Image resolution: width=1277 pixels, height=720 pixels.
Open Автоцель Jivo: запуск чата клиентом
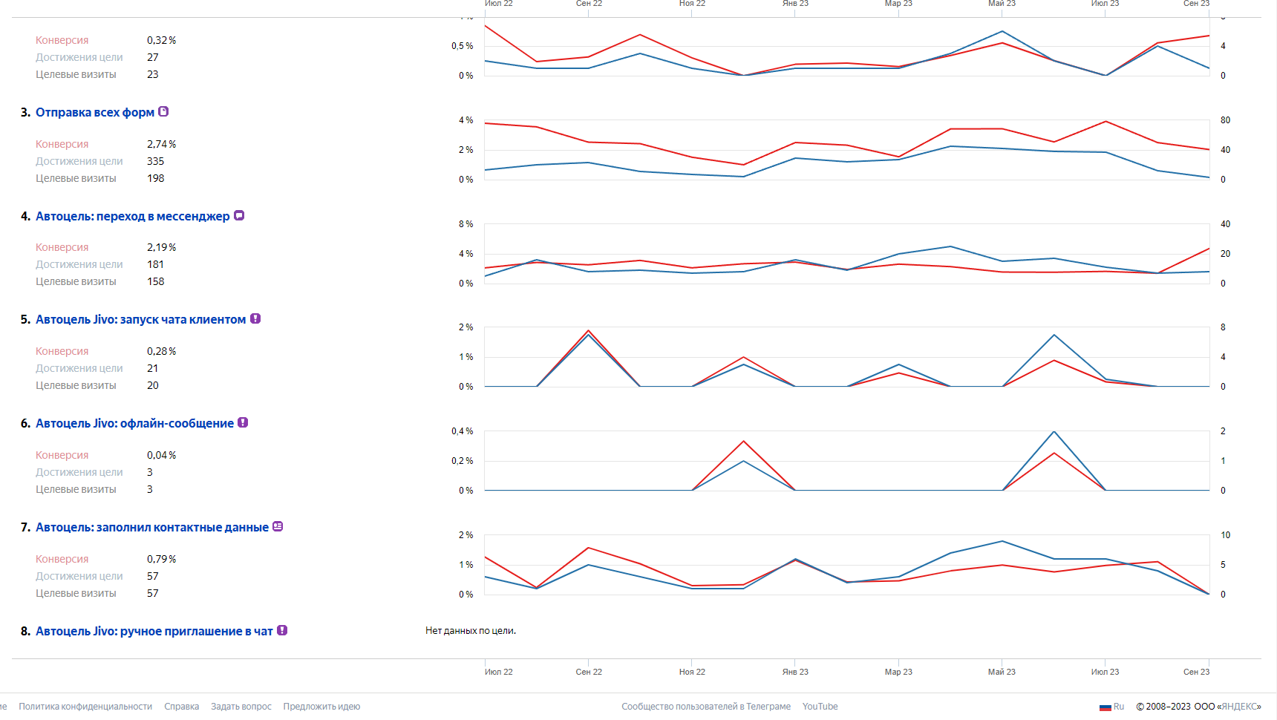click(141, 319)
